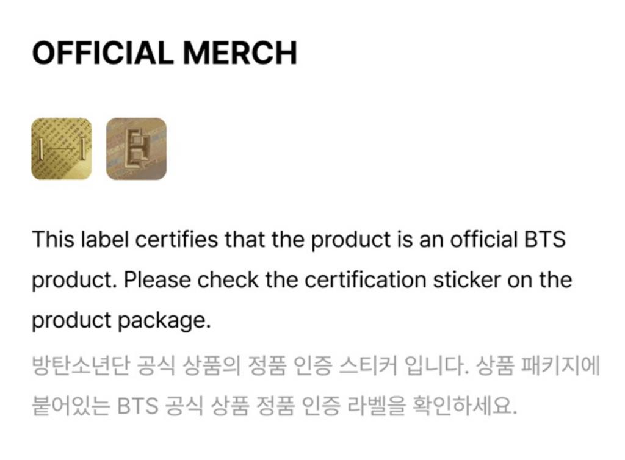Click the word 'official' in the English sentence
The image size is (625, 460).
coord(481,240)
